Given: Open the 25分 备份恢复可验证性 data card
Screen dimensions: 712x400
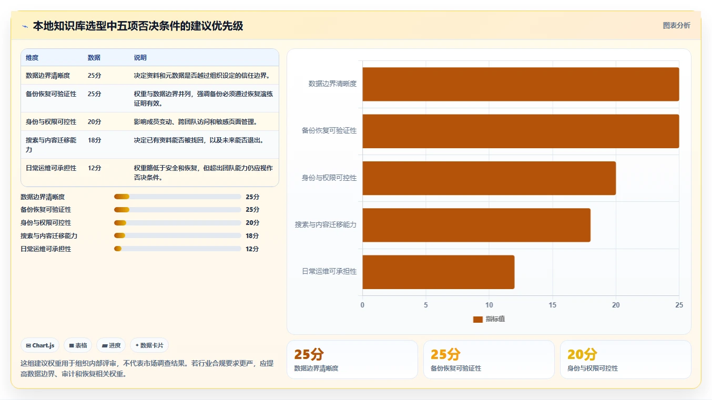Looking at the screenshot, I should [x=489, y=360].
